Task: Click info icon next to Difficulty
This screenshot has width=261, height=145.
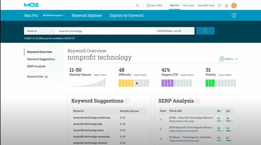Action: pyautogui.click(x=132, y=73)
